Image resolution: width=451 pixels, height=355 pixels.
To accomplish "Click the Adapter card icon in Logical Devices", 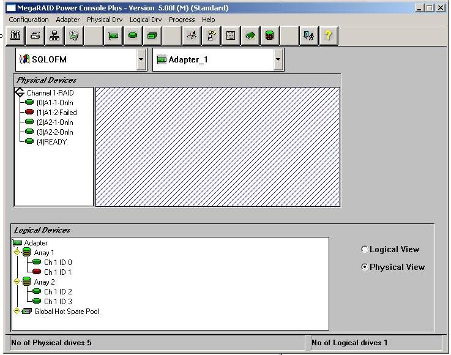I will 18,243.
